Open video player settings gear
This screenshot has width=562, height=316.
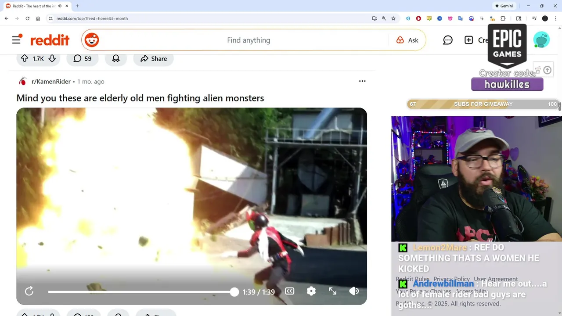(x=311, y=291)
